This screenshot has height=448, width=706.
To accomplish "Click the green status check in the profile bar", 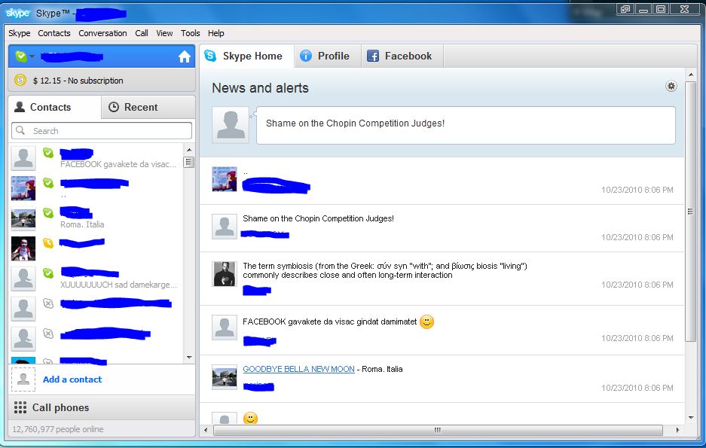I will (20, 56).
